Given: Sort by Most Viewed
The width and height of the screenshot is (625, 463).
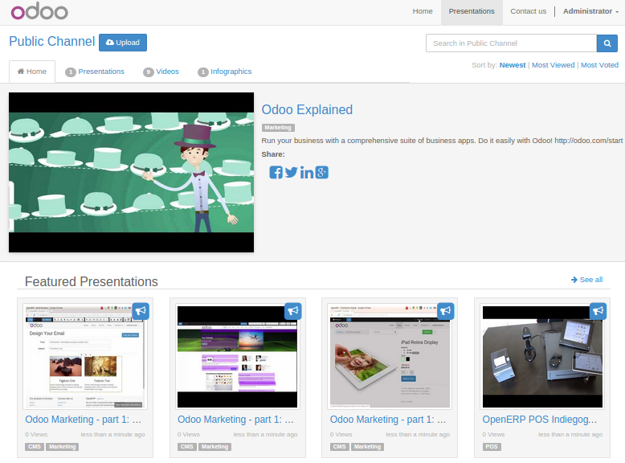Looking at the screenshot, I should tap(553, 65).
